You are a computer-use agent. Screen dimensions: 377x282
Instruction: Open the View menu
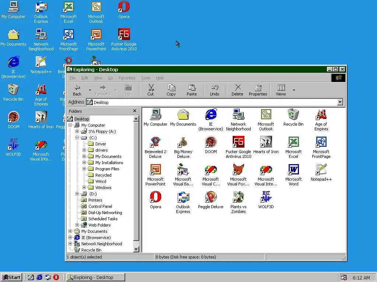pos(98,78)
